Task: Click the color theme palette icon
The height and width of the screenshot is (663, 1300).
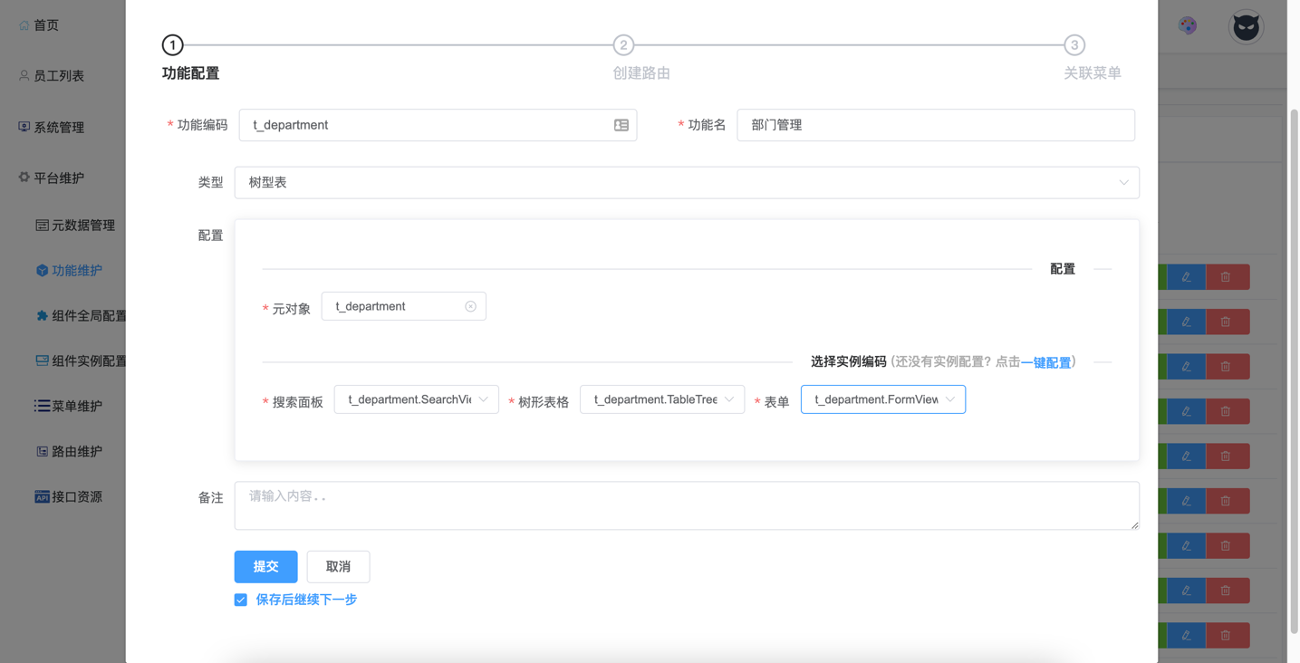Action: click(1187, 26)
